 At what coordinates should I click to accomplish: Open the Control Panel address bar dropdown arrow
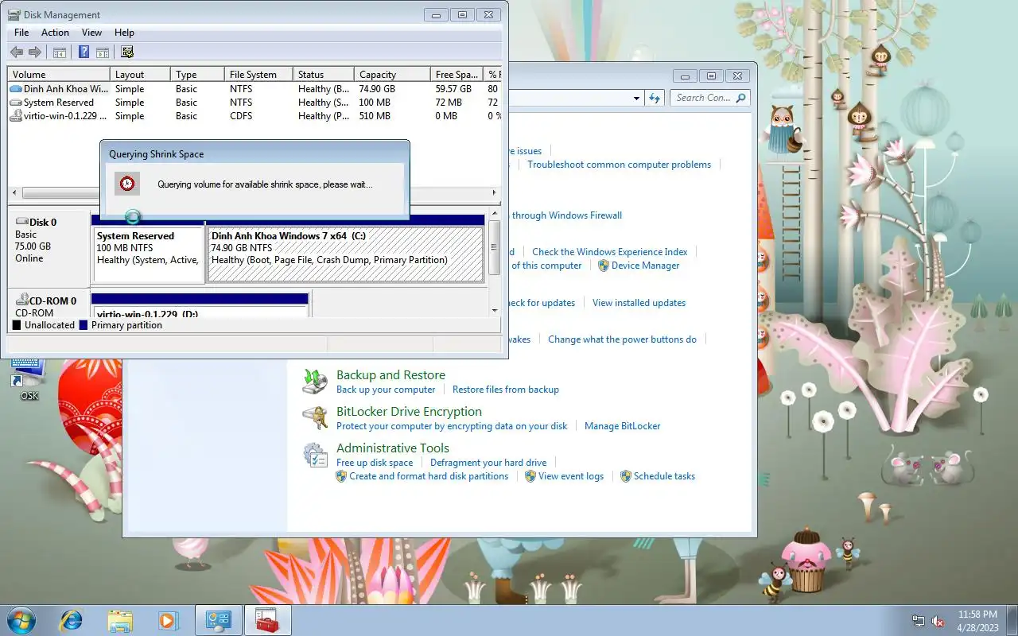[637, 99]
